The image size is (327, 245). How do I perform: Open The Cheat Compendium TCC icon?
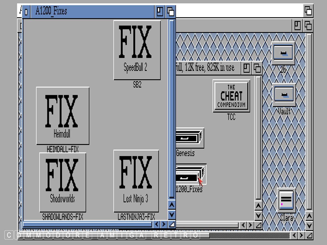231,96
